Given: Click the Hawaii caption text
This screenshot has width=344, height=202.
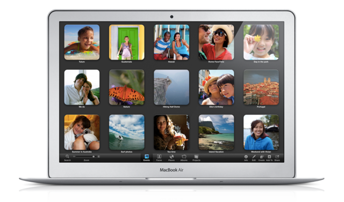Looking at the screenshot, I should pyautogui.click(x=171, y=62).
